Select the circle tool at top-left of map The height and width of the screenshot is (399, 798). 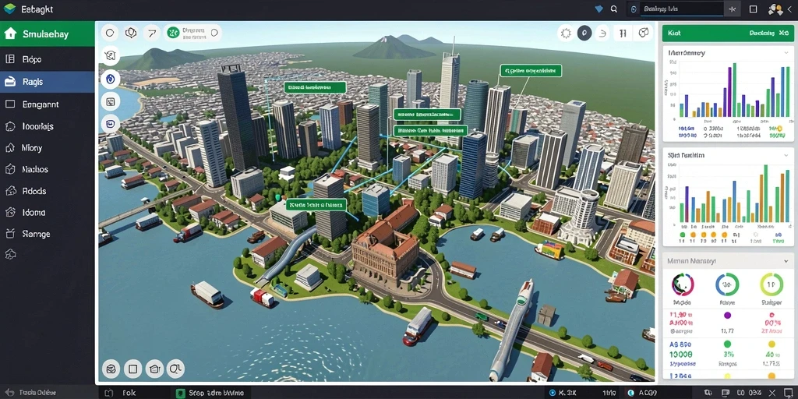click(109, 34)
